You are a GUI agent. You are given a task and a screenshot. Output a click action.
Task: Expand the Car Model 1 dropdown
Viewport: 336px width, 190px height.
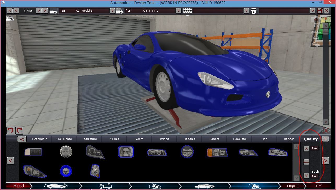tap(112, 11)
